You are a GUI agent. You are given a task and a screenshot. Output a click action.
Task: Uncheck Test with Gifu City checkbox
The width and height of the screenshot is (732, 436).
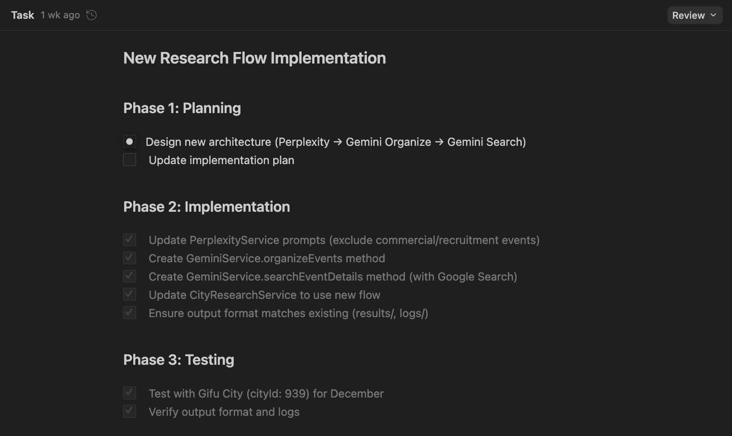(x=129, y=393)
